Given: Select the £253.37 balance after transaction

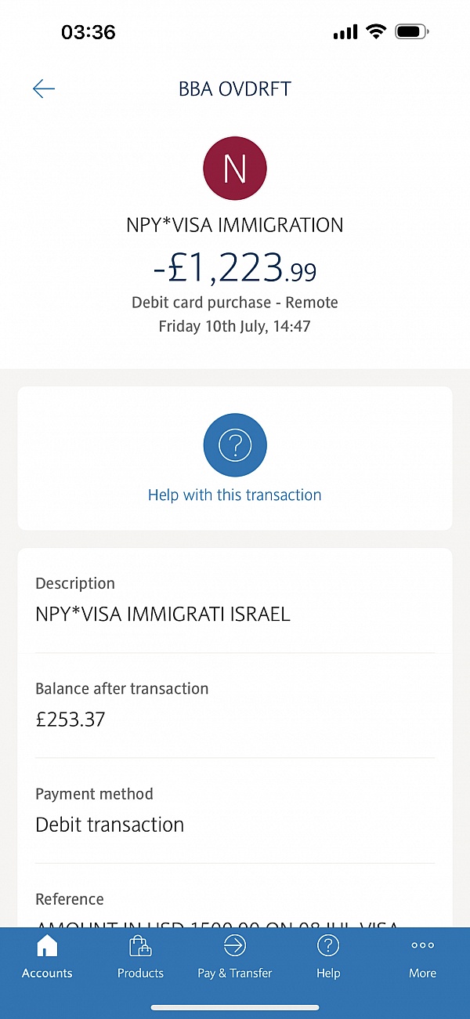Looking at the screenshot, I should click(x=70, y=720).
